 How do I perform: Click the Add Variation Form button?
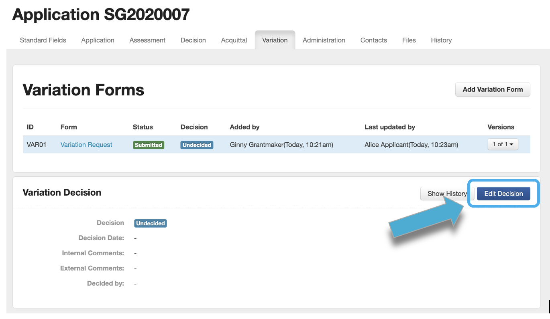[493, 90]
